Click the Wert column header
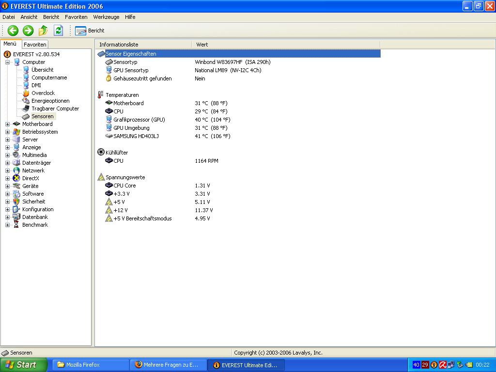 (x=286, y=45)
